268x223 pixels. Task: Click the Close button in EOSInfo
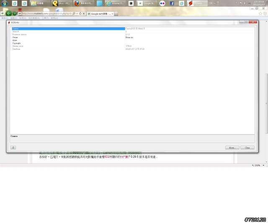pyautogui.click(x=247, y=148)
